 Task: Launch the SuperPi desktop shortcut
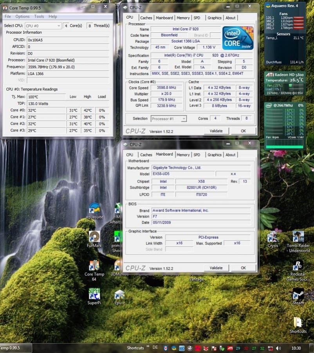(94, 296)
